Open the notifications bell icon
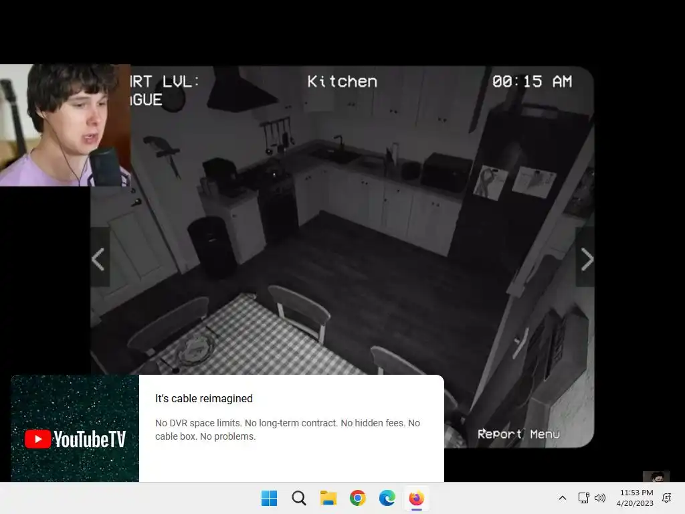Image resolution: width=685 pixels, height=514 pixels. tap(666, 498)
